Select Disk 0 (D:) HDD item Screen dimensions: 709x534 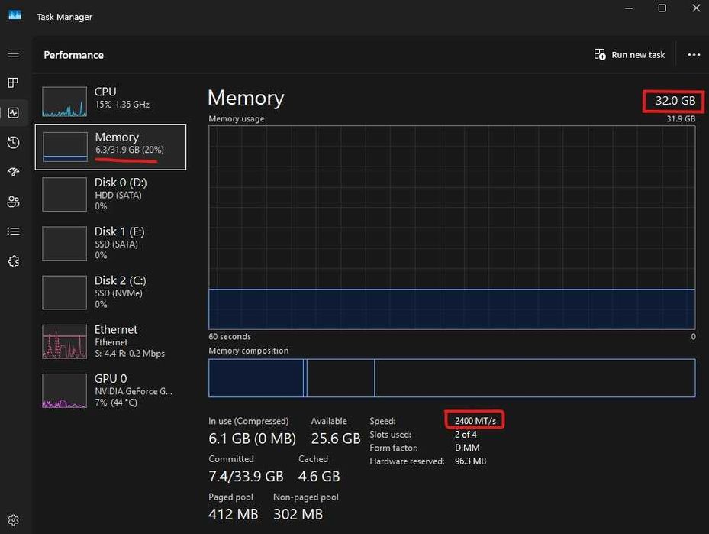pyautogui.click(x=111, y=195)
